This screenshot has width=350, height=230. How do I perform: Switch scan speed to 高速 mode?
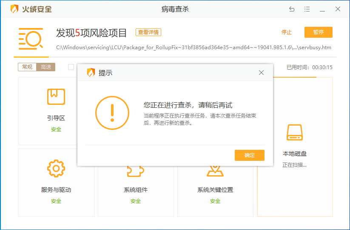pyautogui.click(x=46, y=67)
